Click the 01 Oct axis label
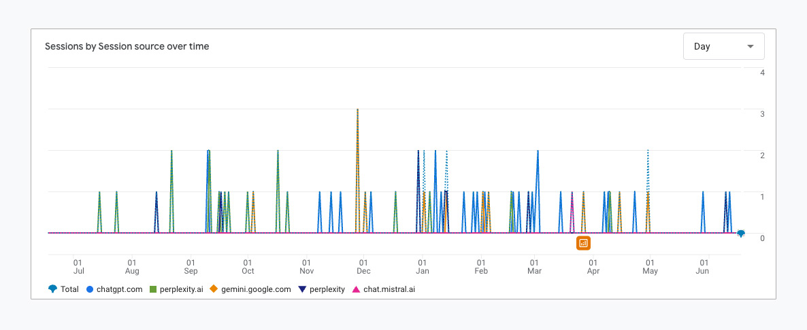 [x=248, y=266]
